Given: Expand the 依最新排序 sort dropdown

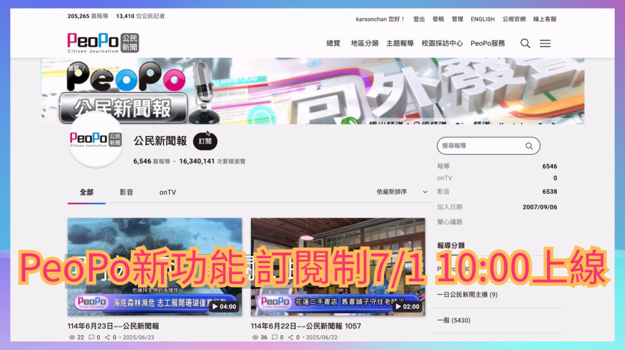Looking at the screenshot, I should pyautogui.click(x=402, y=192).
